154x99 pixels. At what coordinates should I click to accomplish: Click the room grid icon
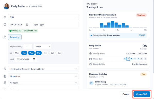coord(5,83)
